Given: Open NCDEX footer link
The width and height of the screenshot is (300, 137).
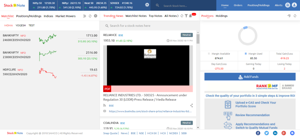Looking at the screenshot, I should click(174, 133).
